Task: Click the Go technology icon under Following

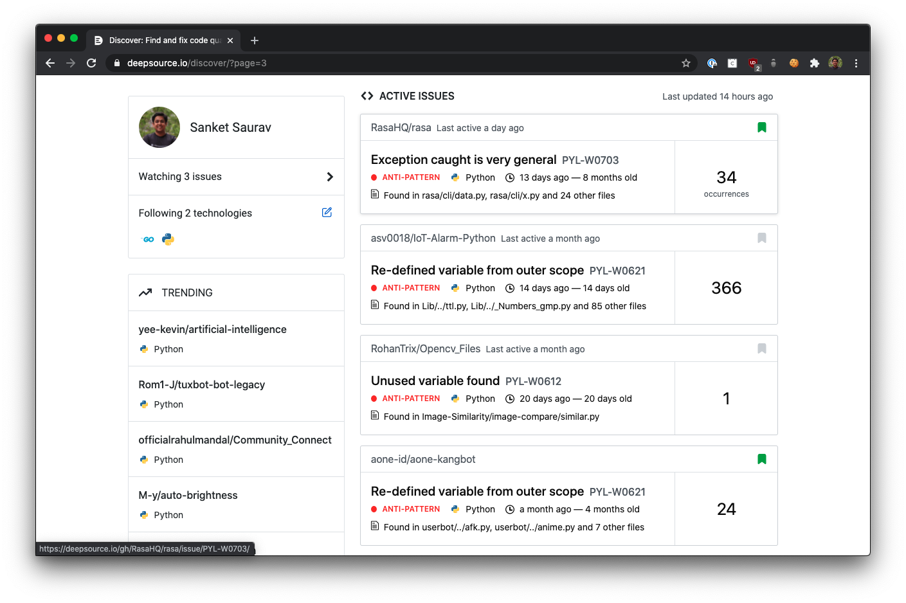Action: (x=147, y=239)
